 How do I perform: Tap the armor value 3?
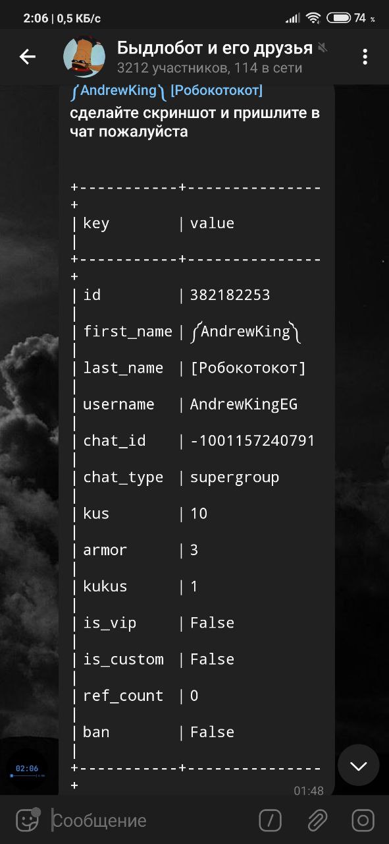pos(194,550)
